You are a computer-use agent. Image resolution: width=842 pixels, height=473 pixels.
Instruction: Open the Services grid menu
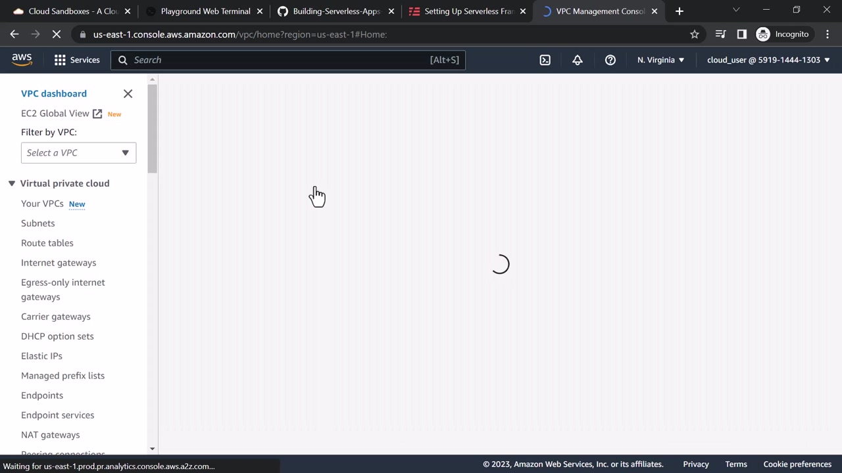[77, 60]
